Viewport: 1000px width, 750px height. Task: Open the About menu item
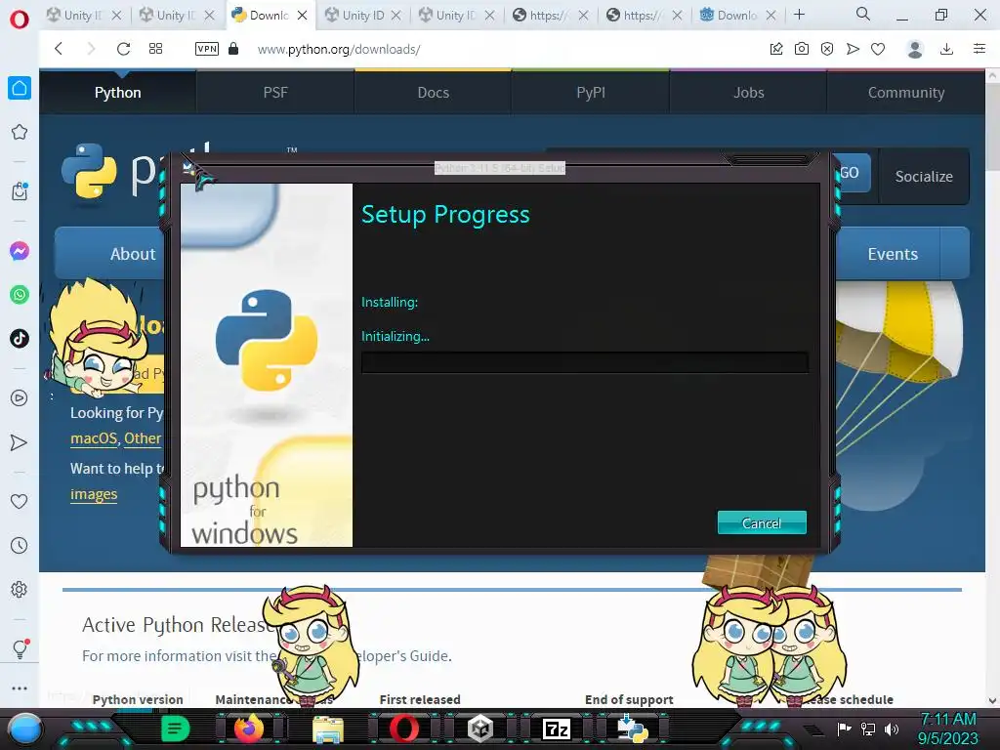[x=109, y=254]
